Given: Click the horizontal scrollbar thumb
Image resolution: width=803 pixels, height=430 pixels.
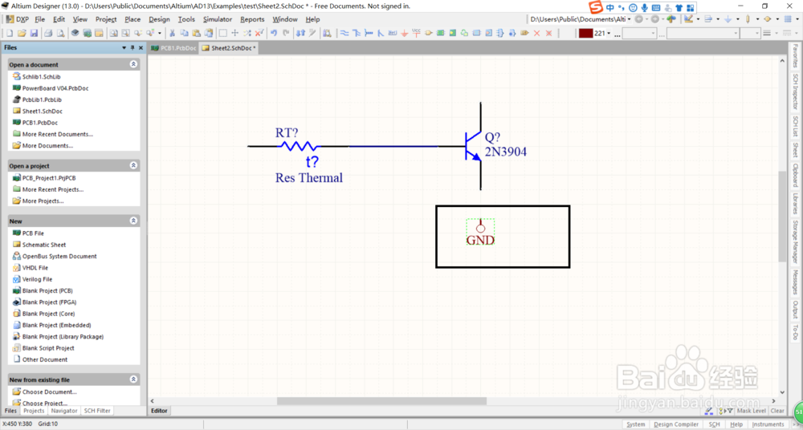Looking at the screenshot, I should click(x=381, y=401).
